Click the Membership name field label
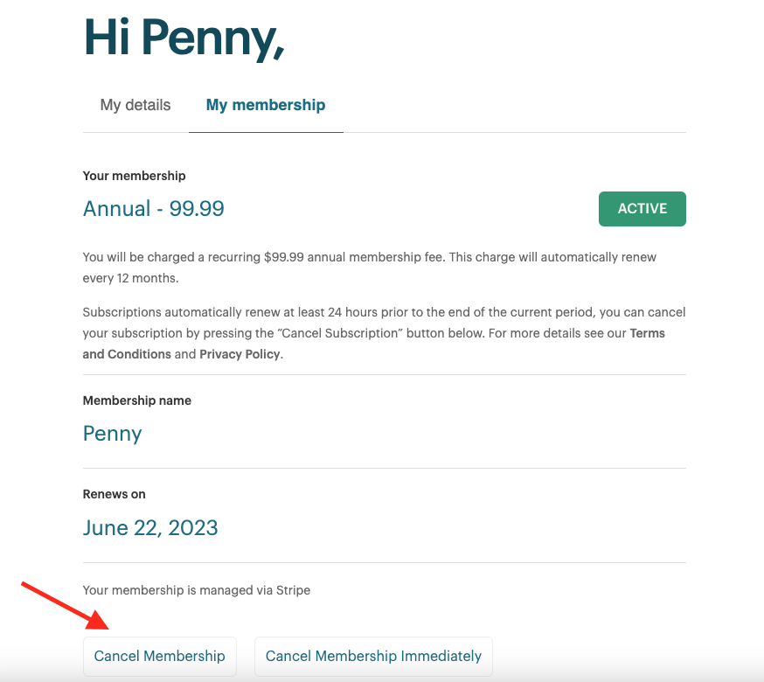 (x=137, y=400)
